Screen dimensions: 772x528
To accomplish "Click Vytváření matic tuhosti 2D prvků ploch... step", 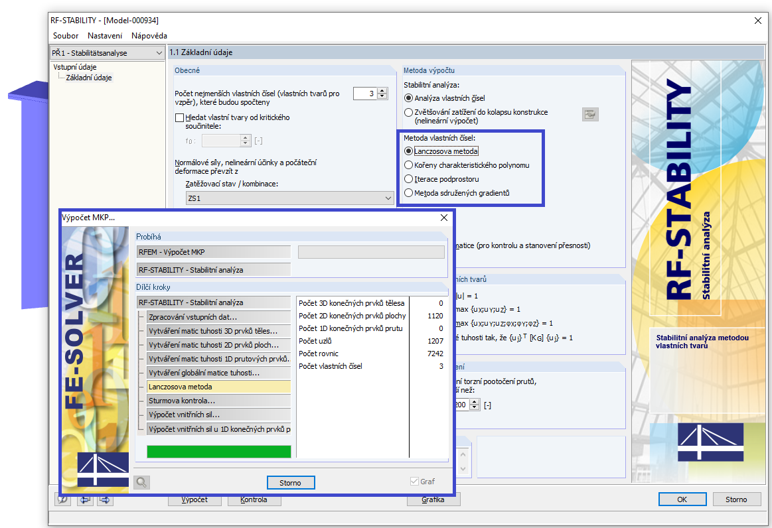I will [219, 345].
